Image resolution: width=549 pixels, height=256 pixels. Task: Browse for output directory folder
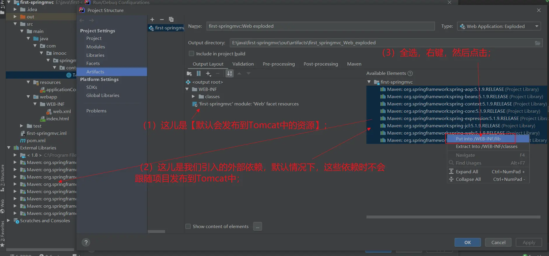537,43
